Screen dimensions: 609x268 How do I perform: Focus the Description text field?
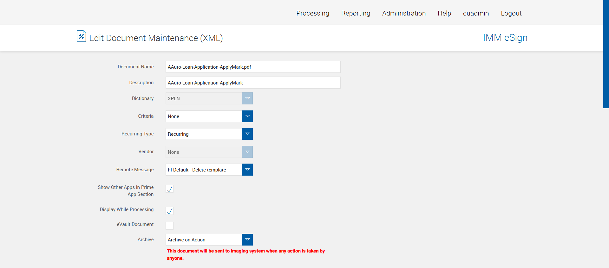(x=253, y=83)
